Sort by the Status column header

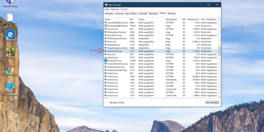click(x=151, y=19)
